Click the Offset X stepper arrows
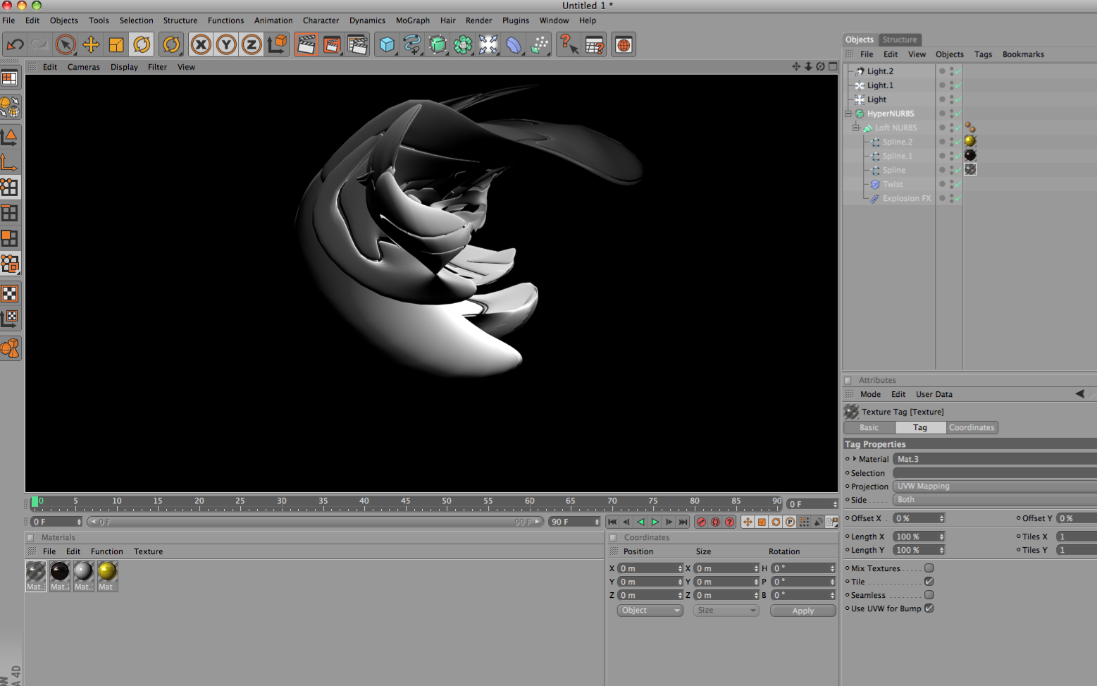The image size is (1097, 686). pos(941,518)
